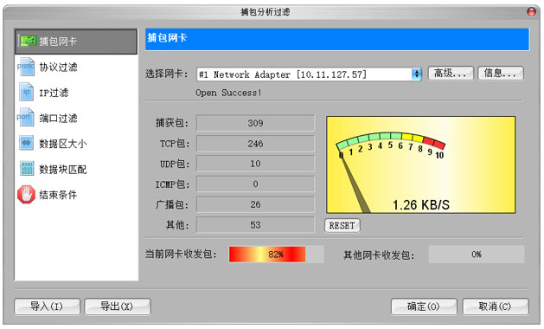This screenshot has height=329, width=544.
Task: Open the 端口过滤 port filter icon
Action: point(26,118)
